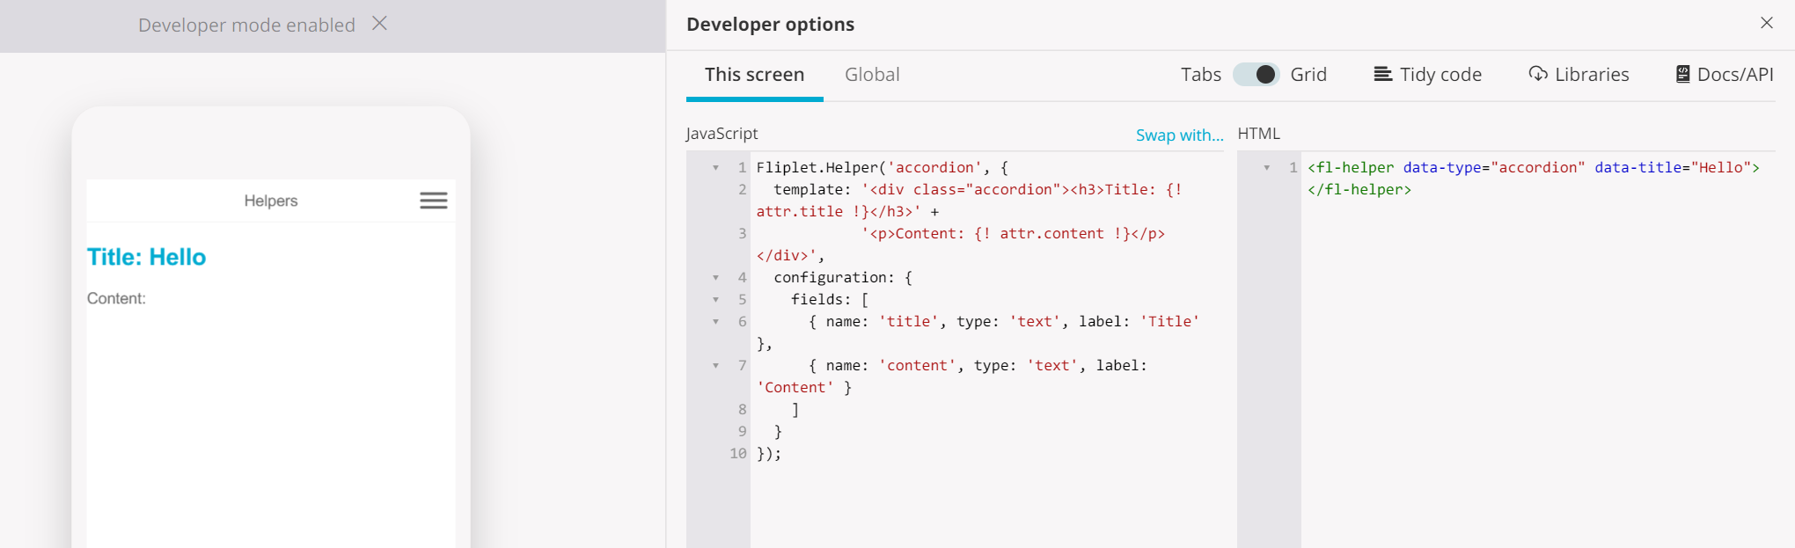
Task: Select the Title: Hello heading in preview
Action: [147, 257]
